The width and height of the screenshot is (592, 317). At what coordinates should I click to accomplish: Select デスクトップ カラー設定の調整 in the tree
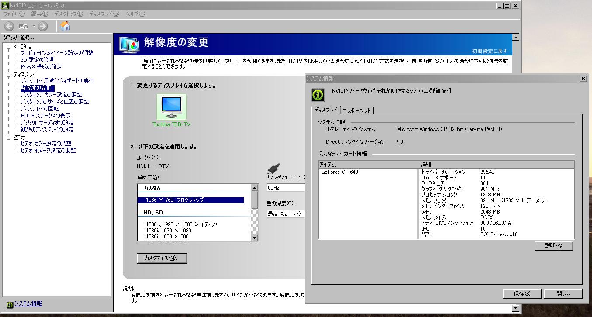pos(51,95)
